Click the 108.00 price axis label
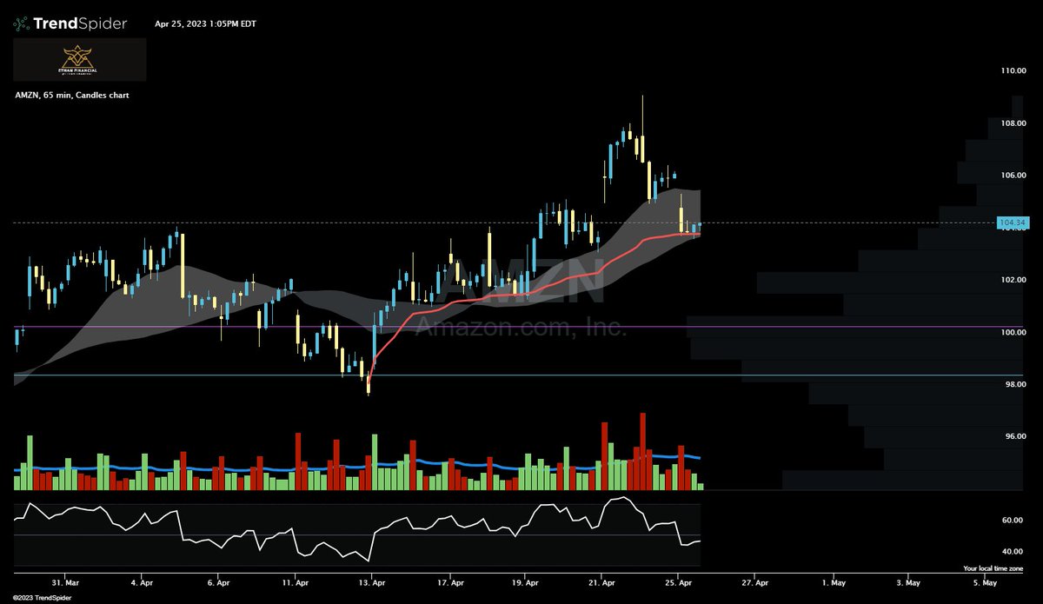Screen dimensions: 1043x604 [1013, 123]
